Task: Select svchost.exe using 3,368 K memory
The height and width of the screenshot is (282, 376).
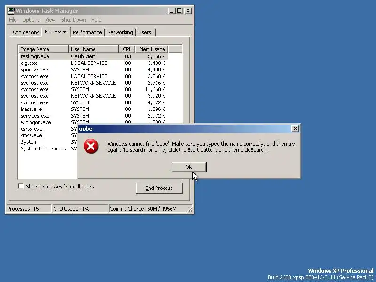Action: click(94, 76)
